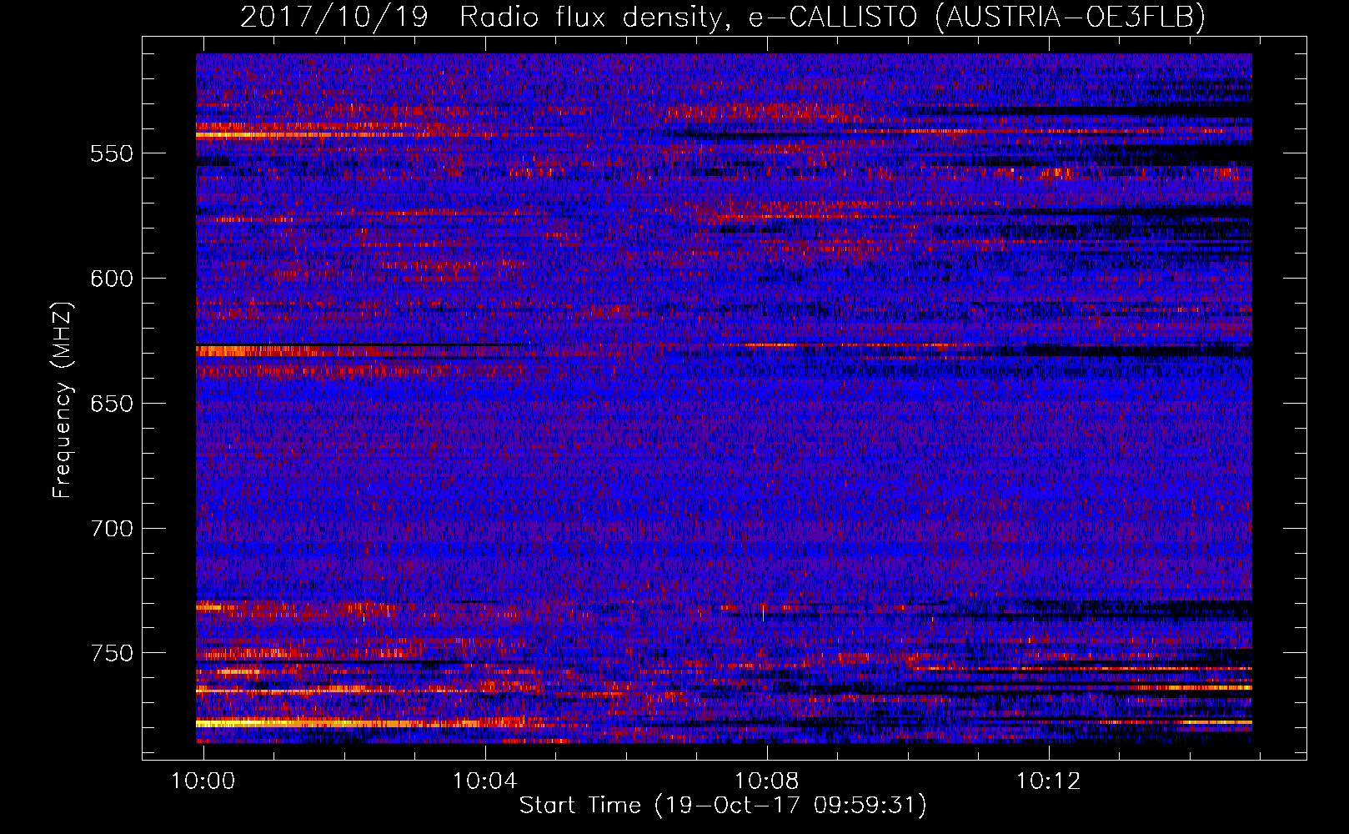The height and width of the screenshot is (834, 1349).
Task: Click the 10:00 time tick label
Action: pyautogui.click(x=203, y=781)
